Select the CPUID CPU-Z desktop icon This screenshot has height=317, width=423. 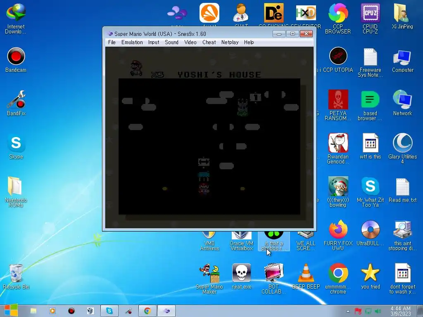[370, 18]
